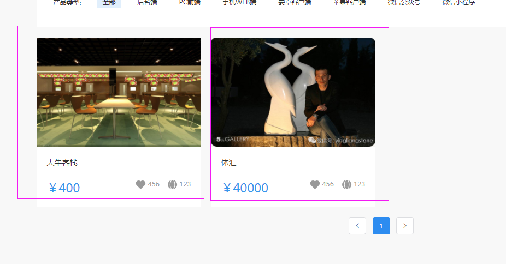
Task: Filter by 苹果客户端 type
Action: click(x=350, y=3)
